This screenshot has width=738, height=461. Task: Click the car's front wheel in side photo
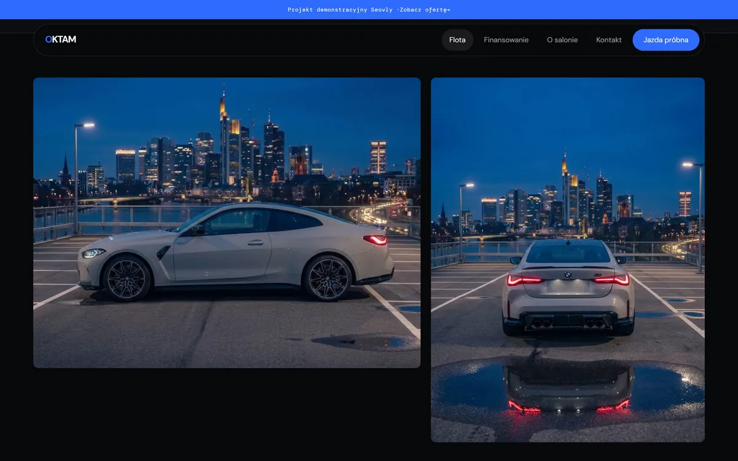(x=127, y=278)
